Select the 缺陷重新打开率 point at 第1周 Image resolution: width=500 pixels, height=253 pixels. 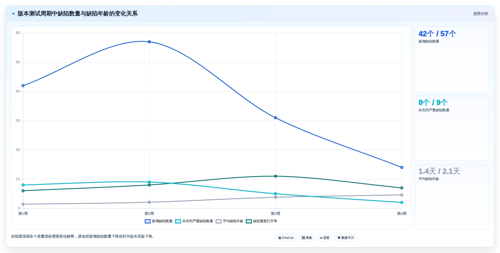tap(23, 191)
